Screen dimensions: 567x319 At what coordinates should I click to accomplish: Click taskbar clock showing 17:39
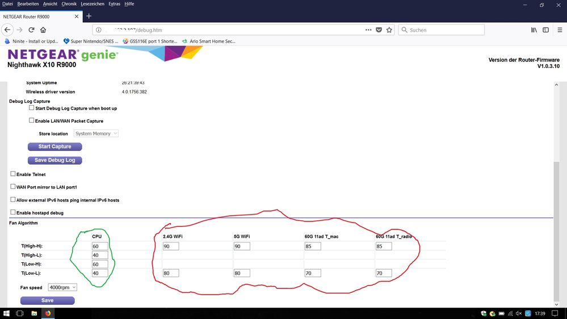[540, 313]
